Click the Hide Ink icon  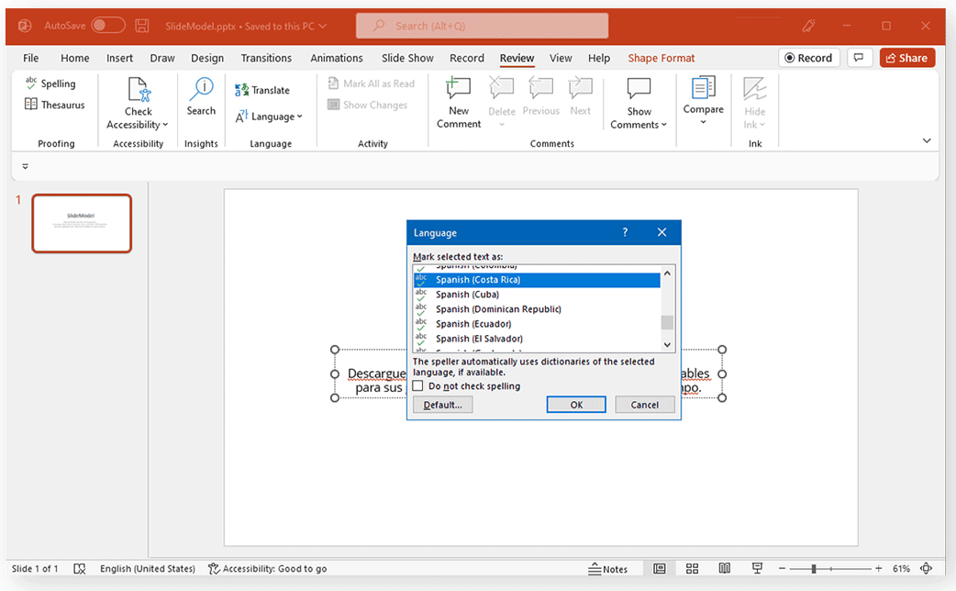(x=755, y=89)
